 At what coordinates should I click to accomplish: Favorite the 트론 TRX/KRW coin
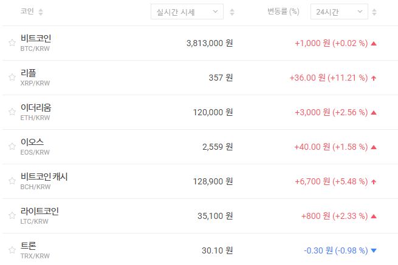click(x=12, y=250)
